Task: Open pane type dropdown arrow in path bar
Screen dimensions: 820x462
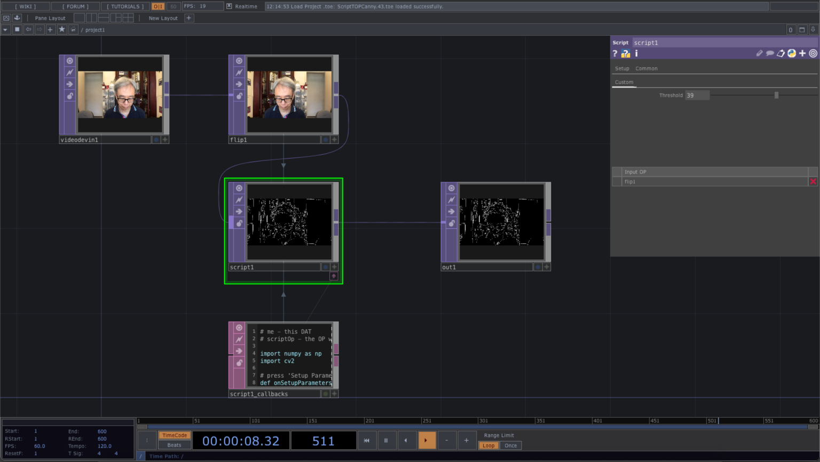Action: pyautogui.click(x=5, y=29)
